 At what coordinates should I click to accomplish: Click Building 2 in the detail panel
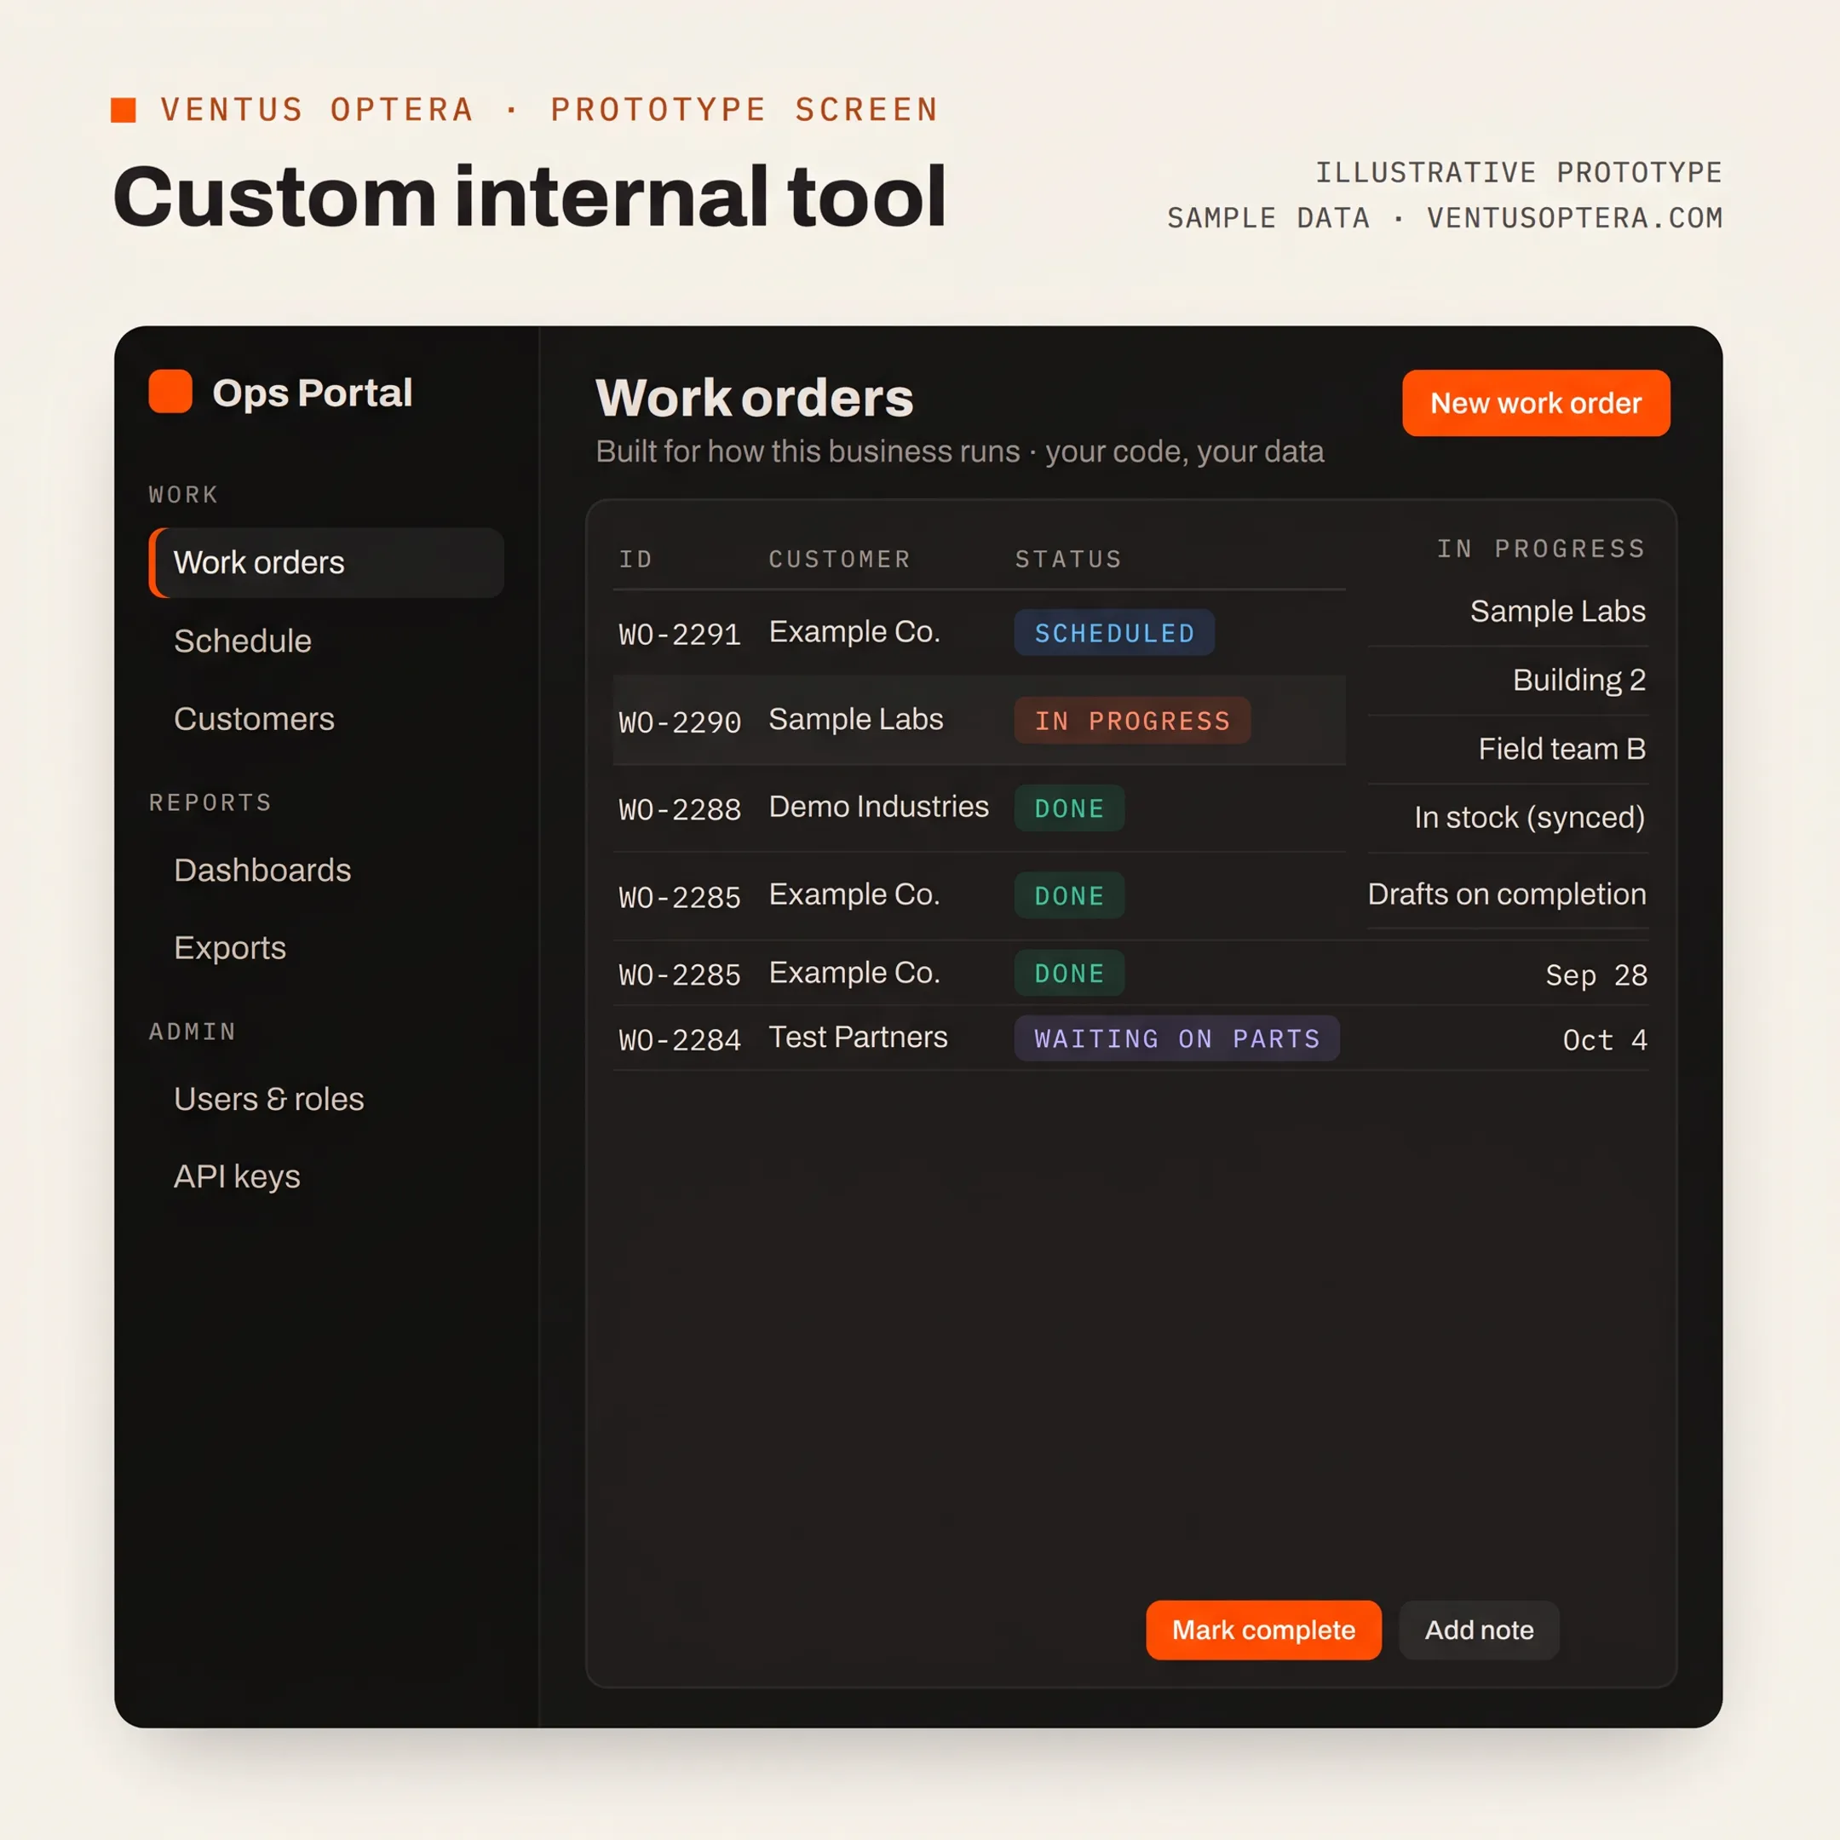coord(1579,680)
